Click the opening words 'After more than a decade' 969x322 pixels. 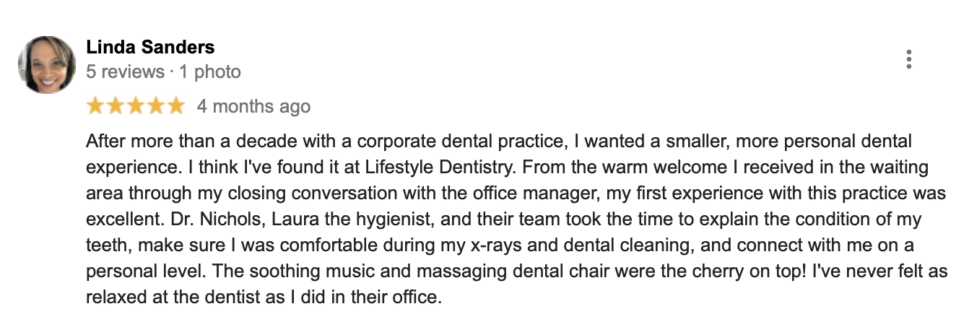pyautogui.click(x=168, y=141)
